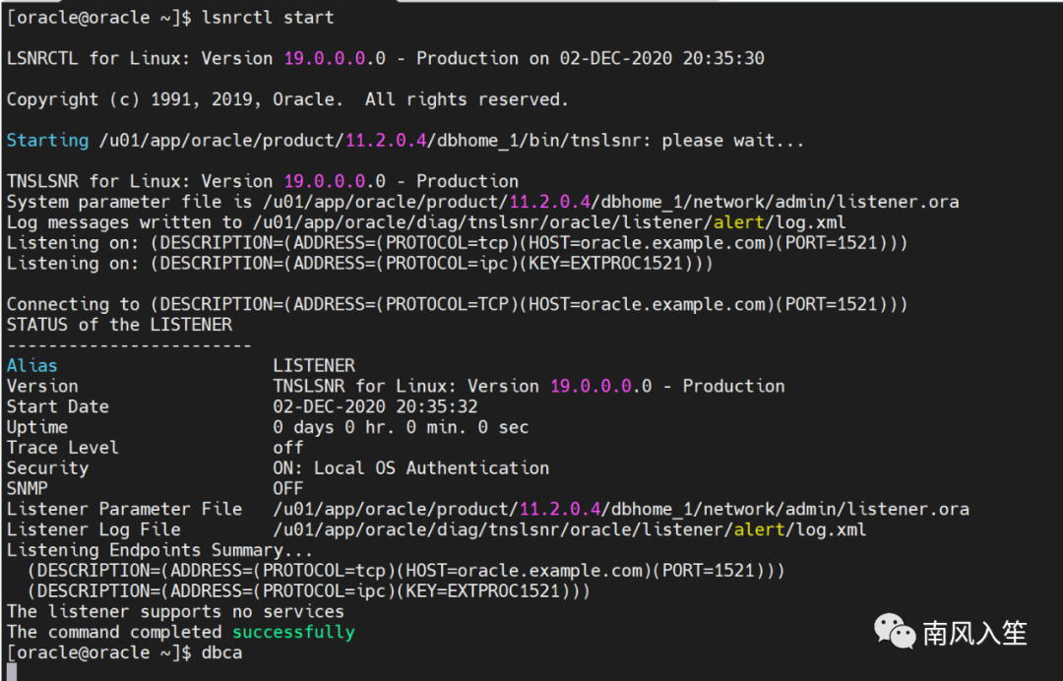Click the 'SNMP' label
This screenshot has height=681, width=1063.
tap(28, 488)
